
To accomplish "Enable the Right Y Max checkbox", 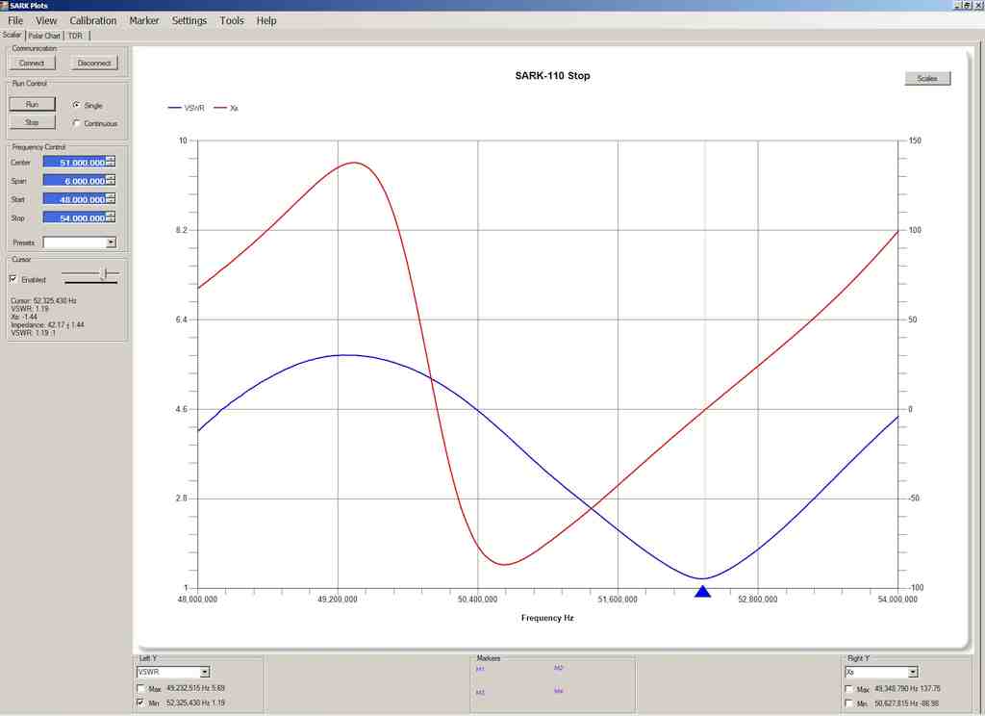I will [x=848, y=689].
